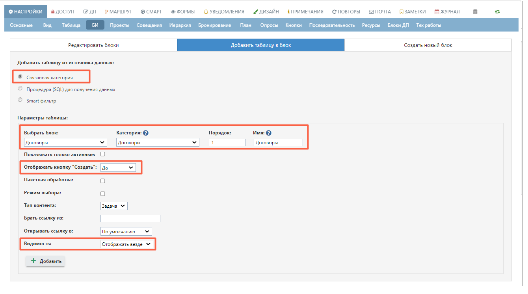Open ПОЧТА top menu tab
This screenshot has width=528, height=294.
380,12
